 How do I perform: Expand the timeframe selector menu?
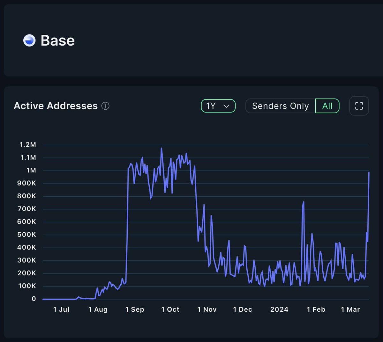pos(218,106)
